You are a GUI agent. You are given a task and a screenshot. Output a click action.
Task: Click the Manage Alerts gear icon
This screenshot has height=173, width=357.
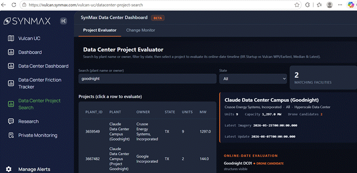click(x=8, y=169)
